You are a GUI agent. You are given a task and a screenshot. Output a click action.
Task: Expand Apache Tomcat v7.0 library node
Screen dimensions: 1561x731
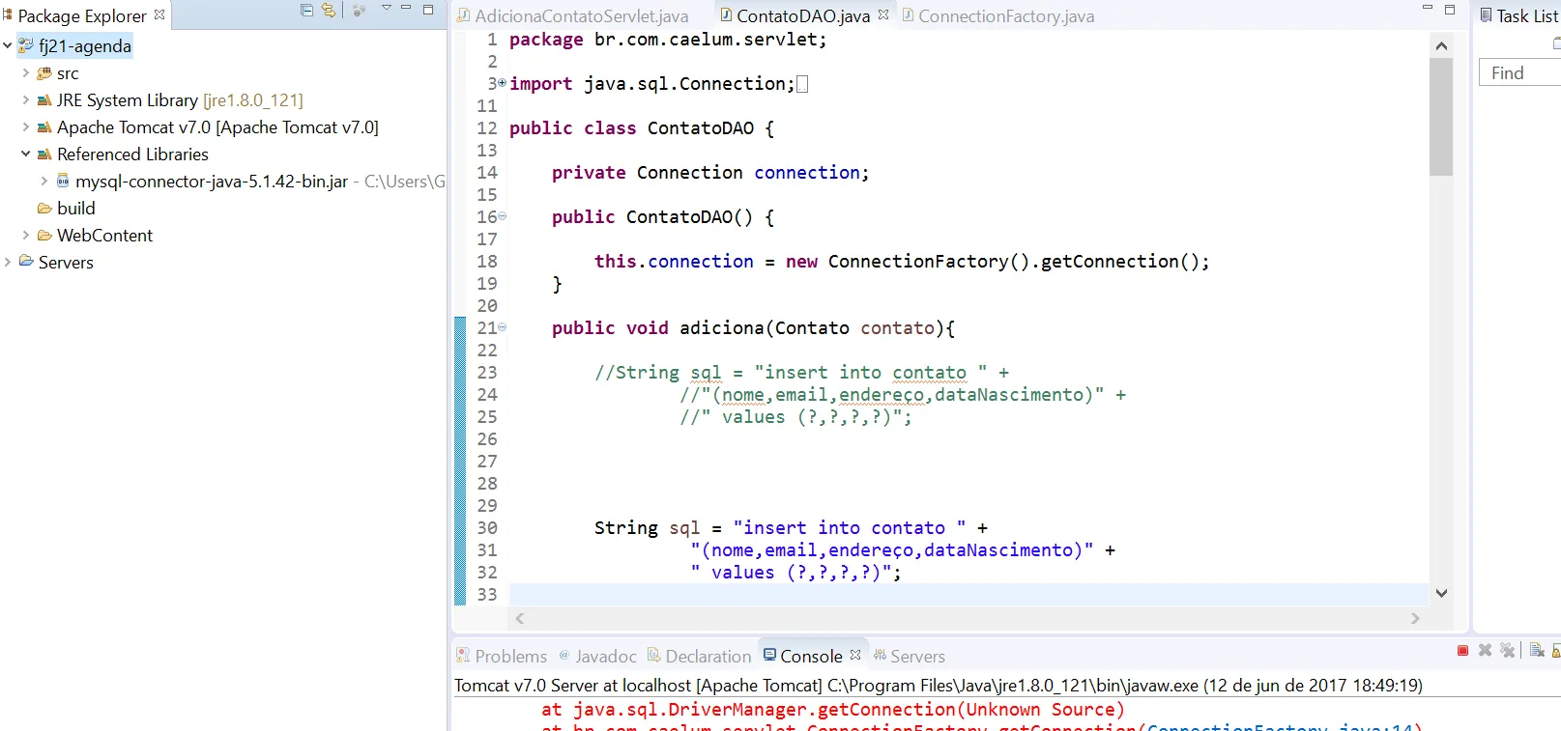coord(26,127)
